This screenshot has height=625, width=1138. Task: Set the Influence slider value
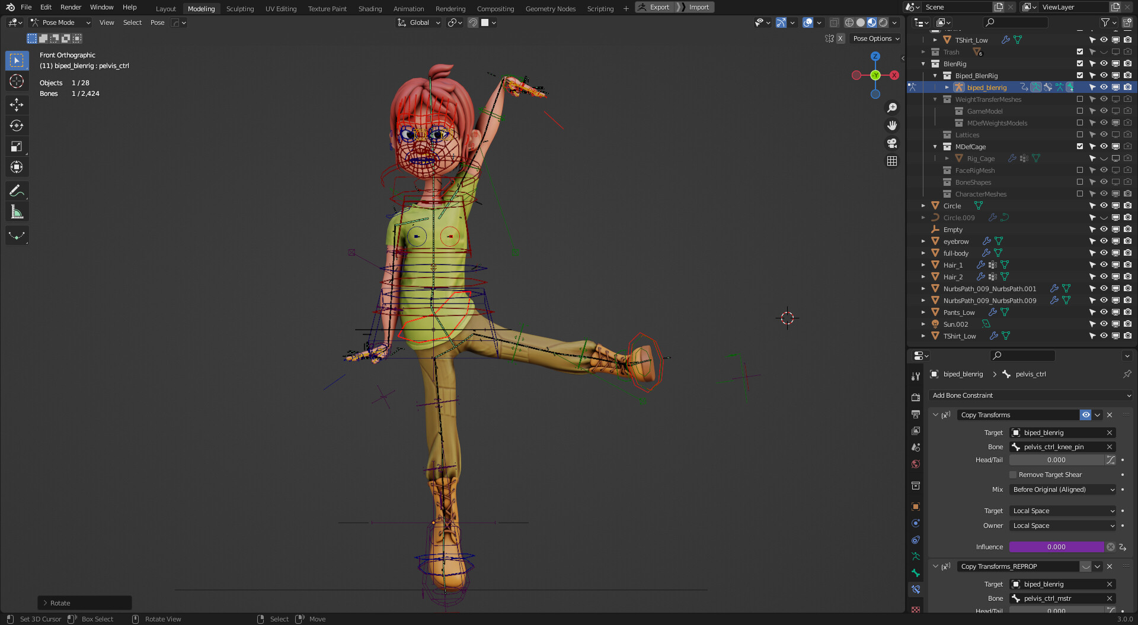click(x=1056, y=547)
